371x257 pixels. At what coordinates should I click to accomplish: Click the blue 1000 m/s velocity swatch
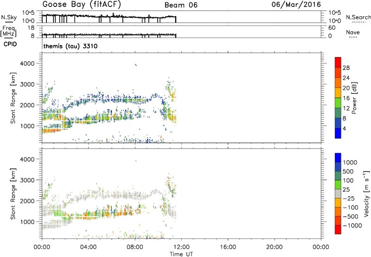coord(338,158)
